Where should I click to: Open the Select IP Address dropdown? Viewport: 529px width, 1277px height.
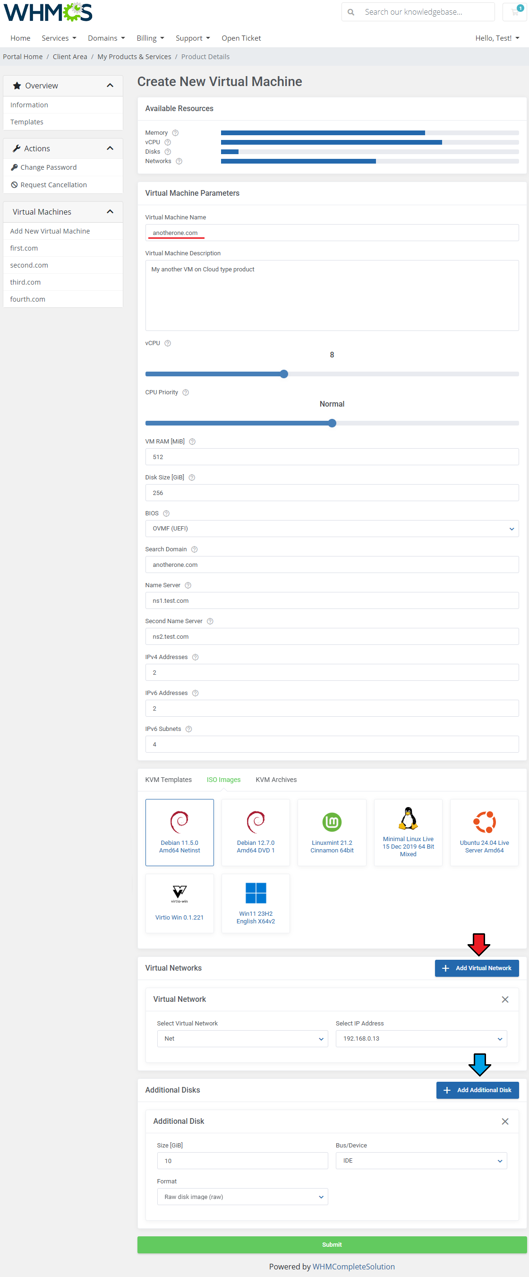tap(421, 1038)
